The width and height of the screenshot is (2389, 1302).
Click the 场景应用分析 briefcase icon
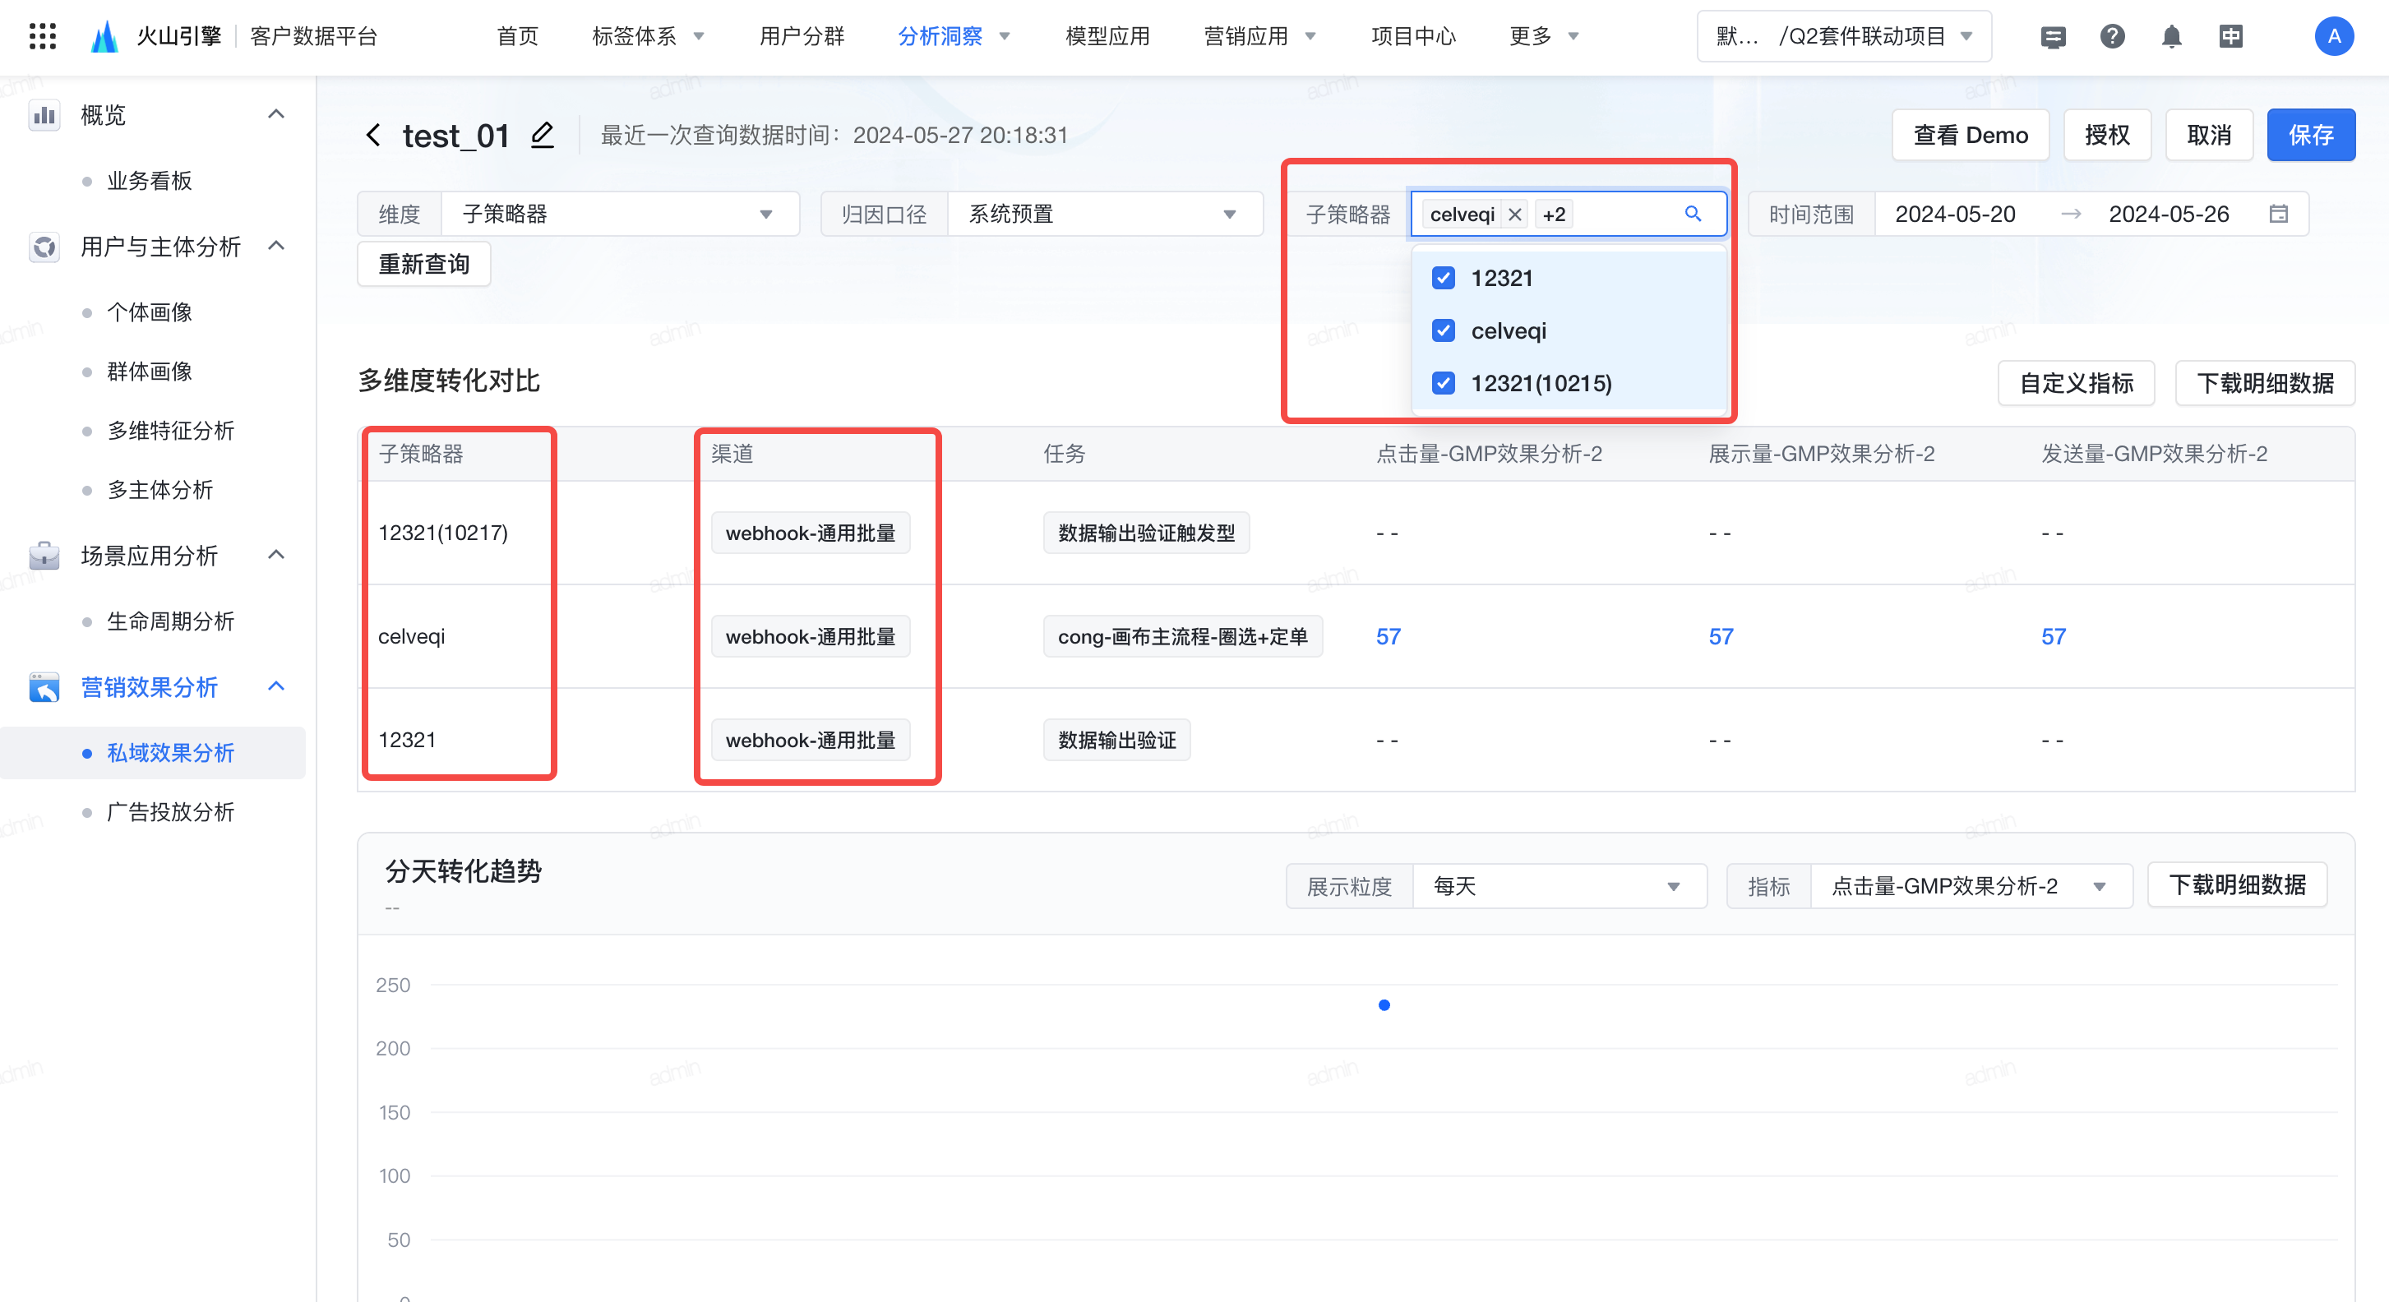click(44, 556)
